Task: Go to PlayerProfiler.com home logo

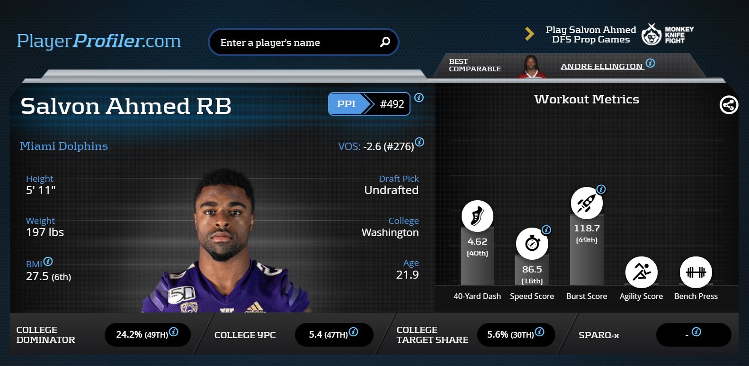Action: click(x=98, y=41)
